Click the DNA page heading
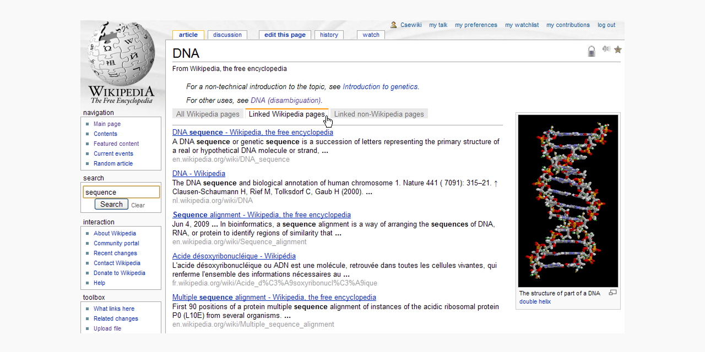 tap(186, 53)
